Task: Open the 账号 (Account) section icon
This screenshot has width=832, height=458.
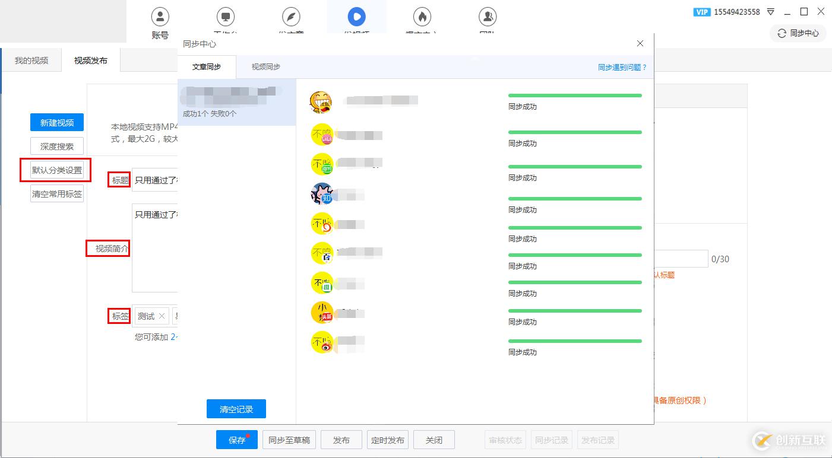Action: 159,16
